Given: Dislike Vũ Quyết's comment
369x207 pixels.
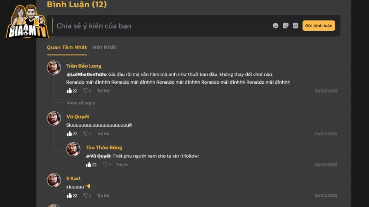Looking at the screenshot, I should coord(85,134).
